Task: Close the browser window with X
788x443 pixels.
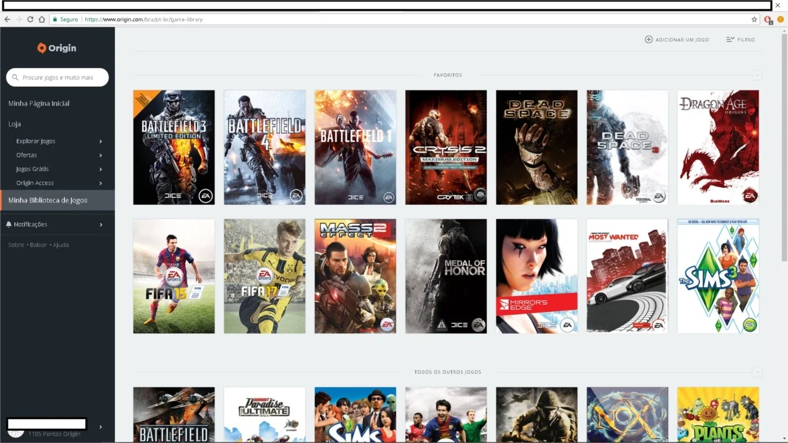Action: 778,5
